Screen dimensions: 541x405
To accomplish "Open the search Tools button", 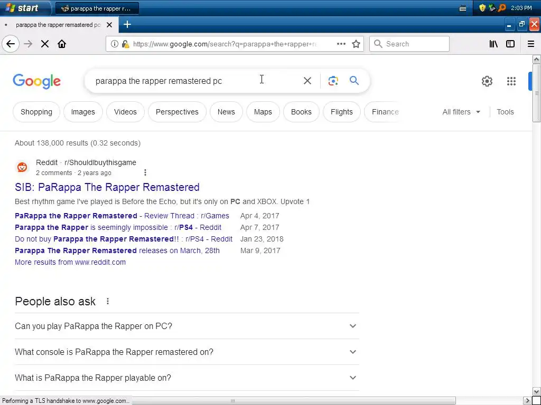I will [505, 112].
